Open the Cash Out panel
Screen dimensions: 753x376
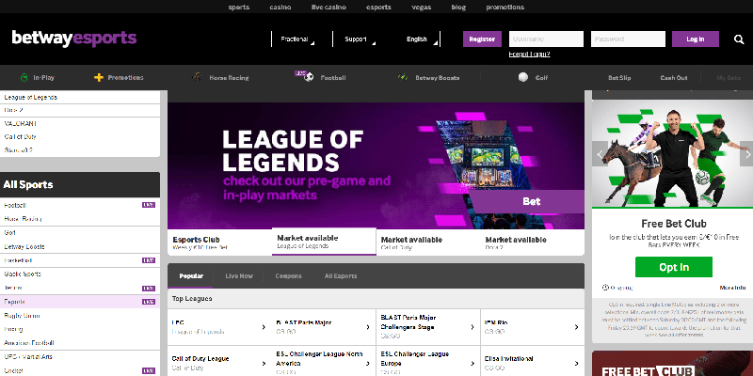coord(674,78)
